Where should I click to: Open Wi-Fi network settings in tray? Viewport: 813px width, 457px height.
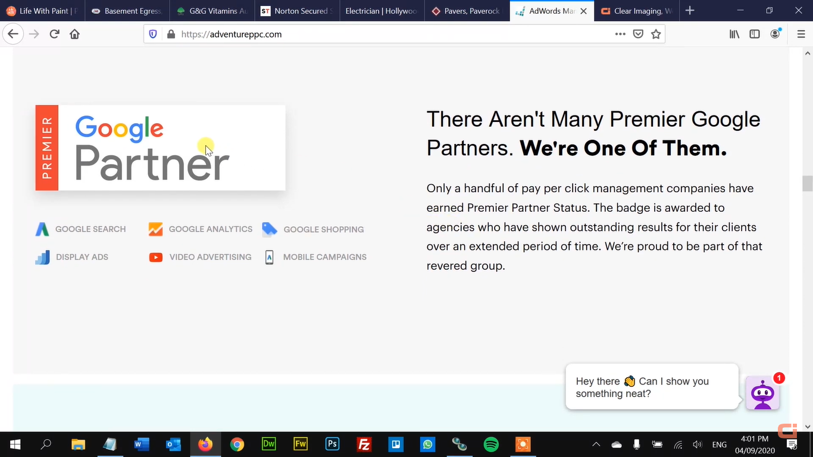(678, 445)
